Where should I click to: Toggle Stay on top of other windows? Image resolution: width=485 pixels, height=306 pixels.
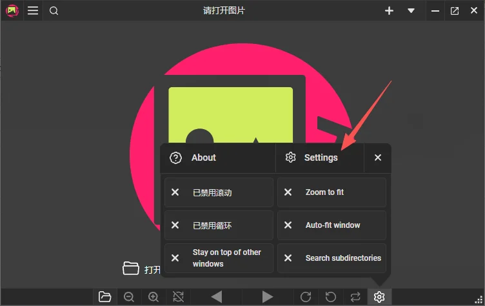click(x=219, y=258)
